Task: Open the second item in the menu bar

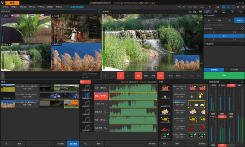Action: pyautogui.click(x=14, y=7)
